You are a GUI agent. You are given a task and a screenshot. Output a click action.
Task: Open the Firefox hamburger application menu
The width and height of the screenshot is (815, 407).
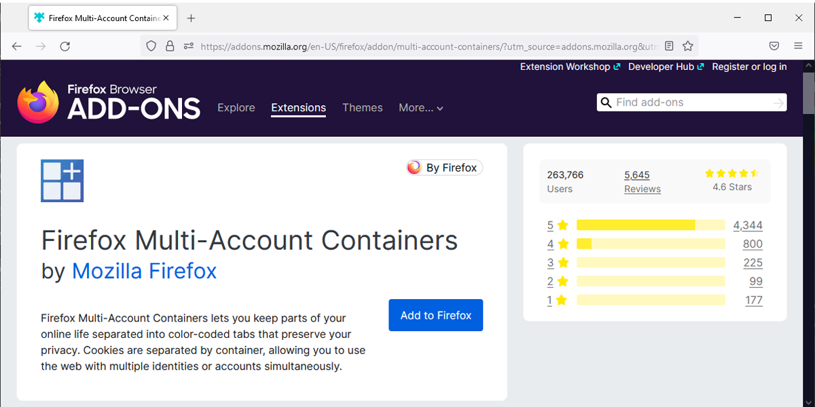798,46
